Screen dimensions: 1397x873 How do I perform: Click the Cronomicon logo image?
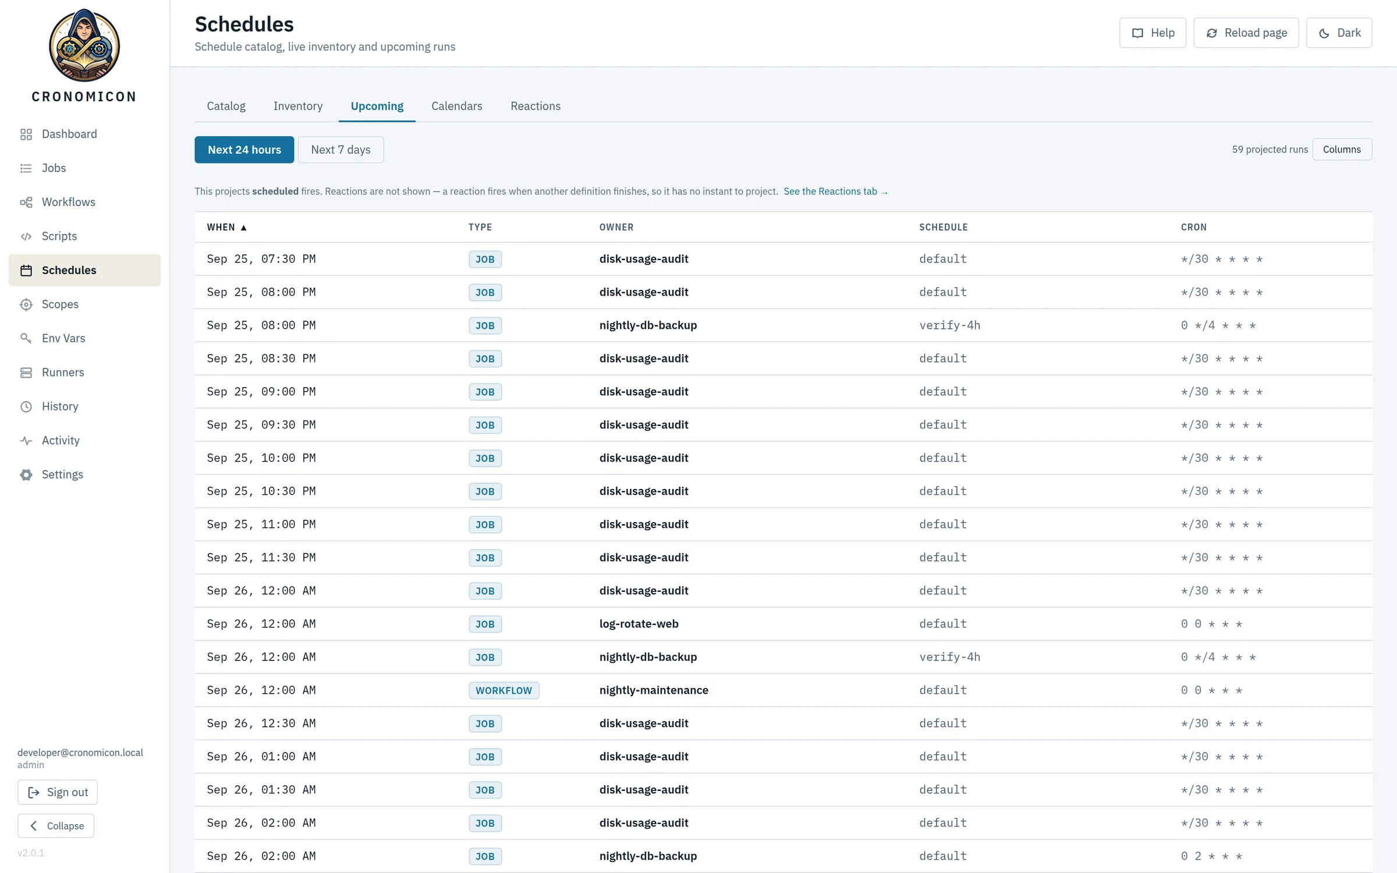(x=84, y=45)
